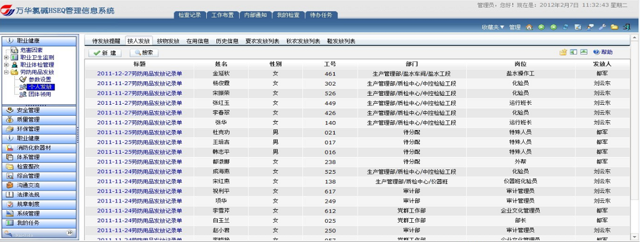Viewport: 640px width, 242px height.
Task: Select 个人发放 tree item
Action: click(41, 87)
